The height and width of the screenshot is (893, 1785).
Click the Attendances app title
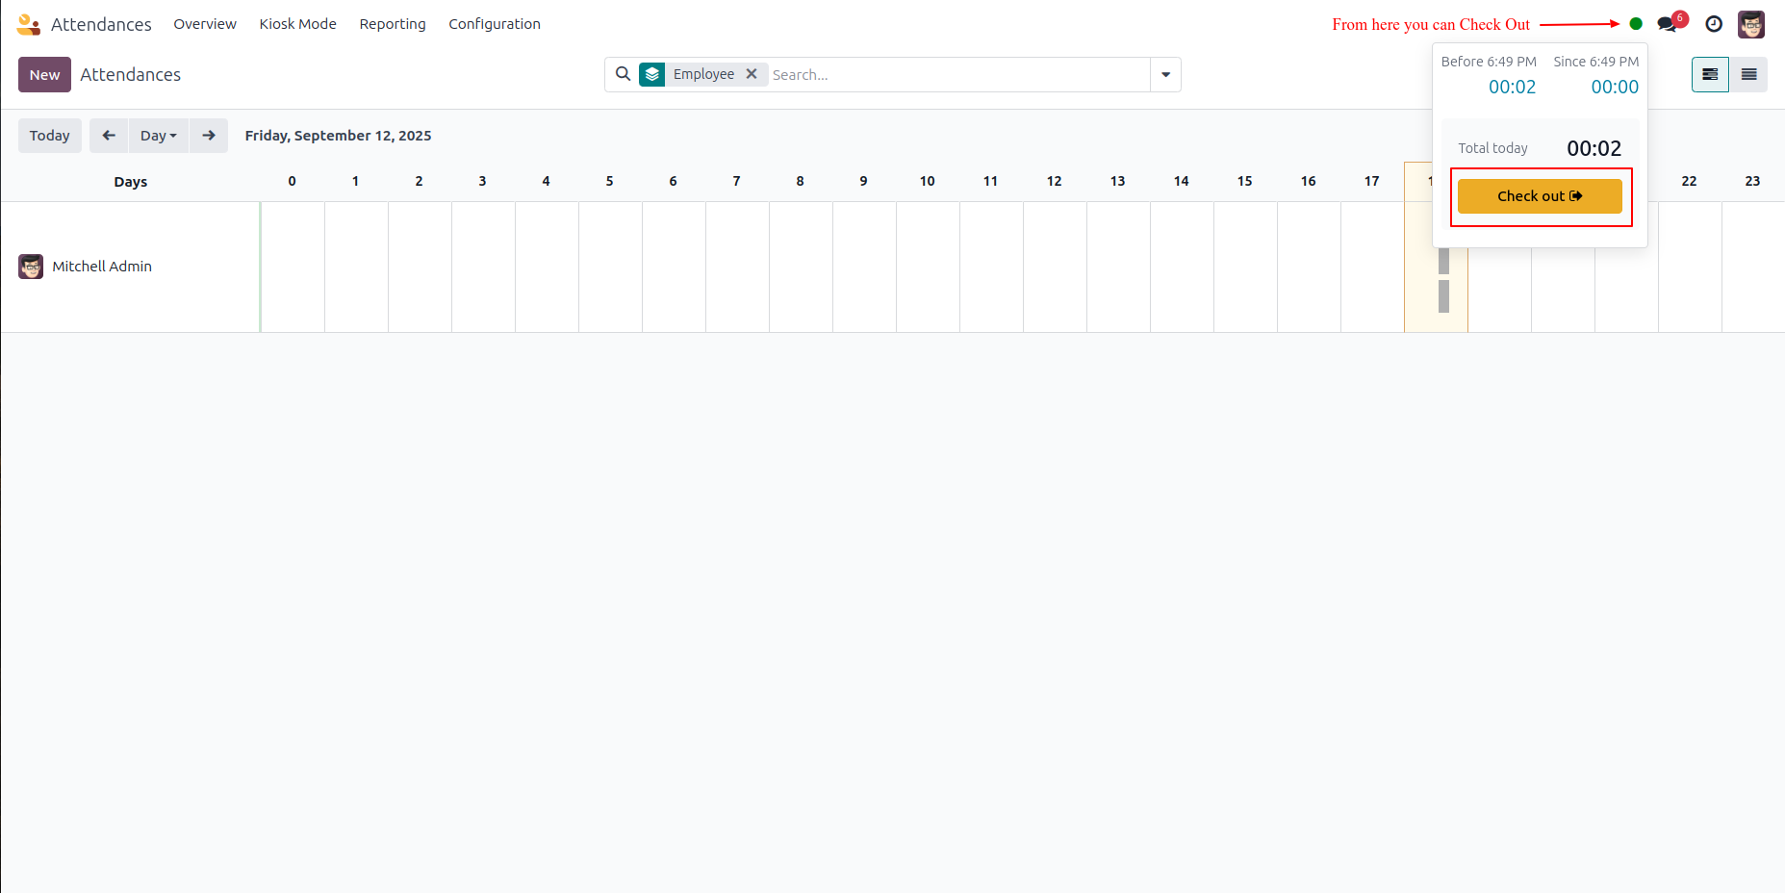pos(101,24)
